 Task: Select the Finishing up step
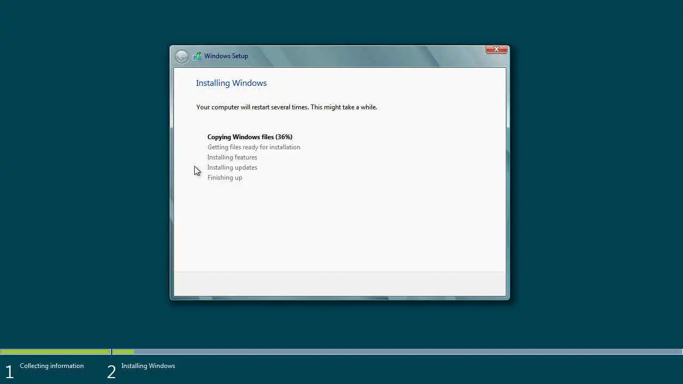tap(225, 178)
